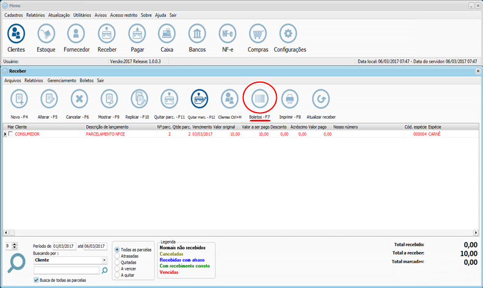Select A vencer radio button
Image resolution: width=483 pixels, height=288 pixels.
coord(117,269)
